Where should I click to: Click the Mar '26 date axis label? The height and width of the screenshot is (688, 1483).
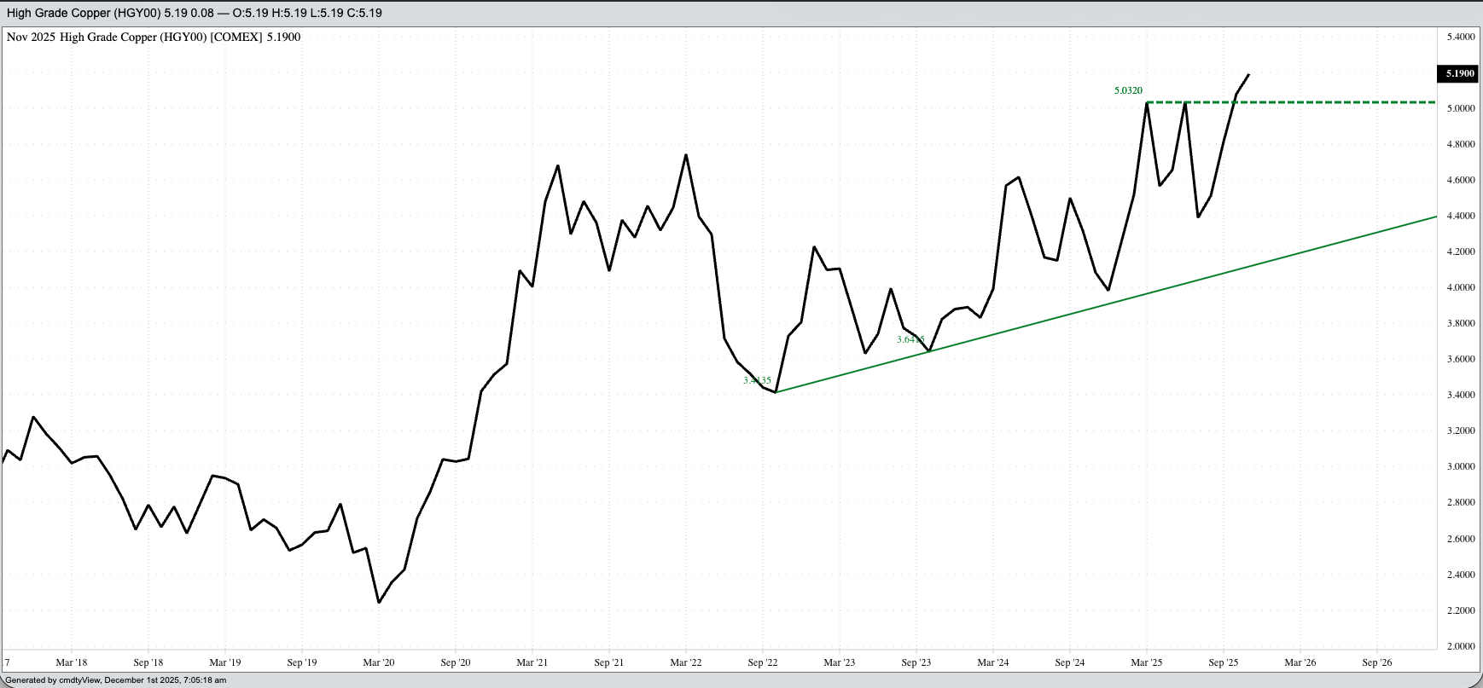(x=1300, y=662)
